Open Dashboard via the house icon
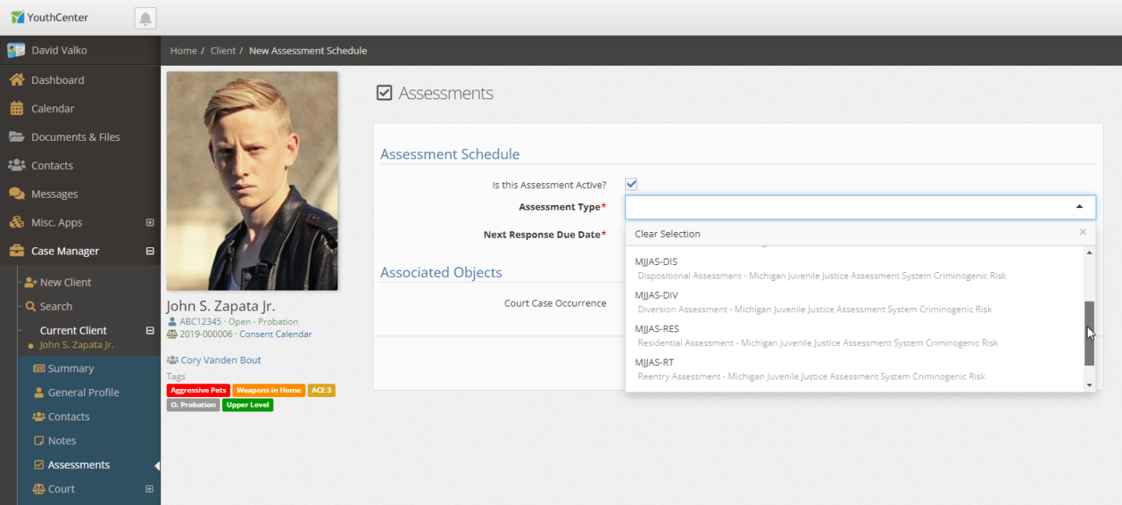1122x505 pixels. 16,80
